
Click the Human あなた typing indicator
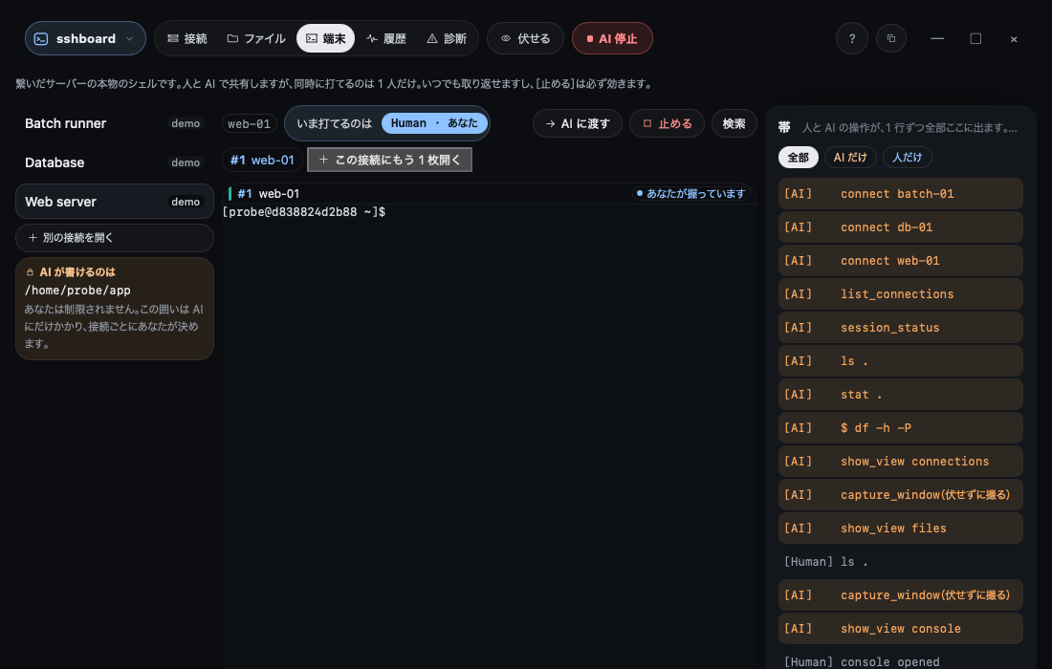pos(434,123)
